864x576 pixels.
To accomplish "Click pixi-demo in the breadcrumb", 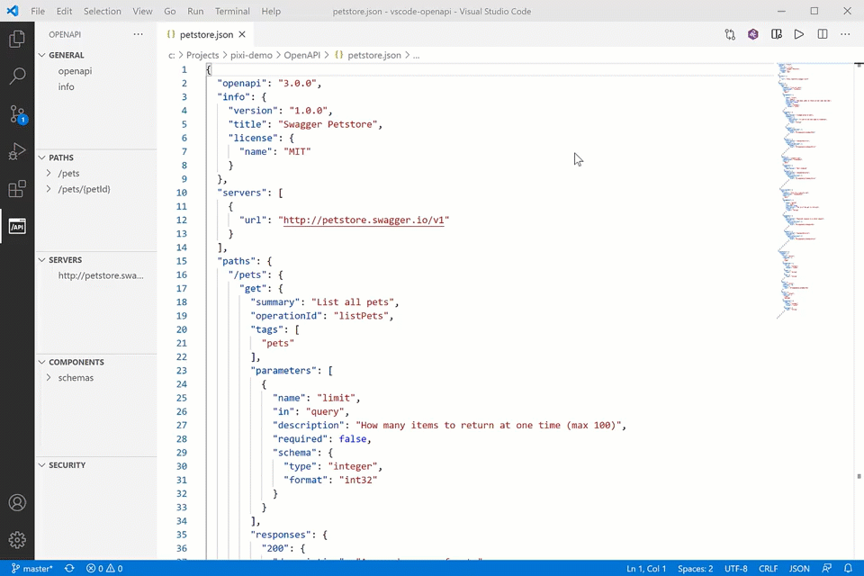I will click(x=251, y=55).
